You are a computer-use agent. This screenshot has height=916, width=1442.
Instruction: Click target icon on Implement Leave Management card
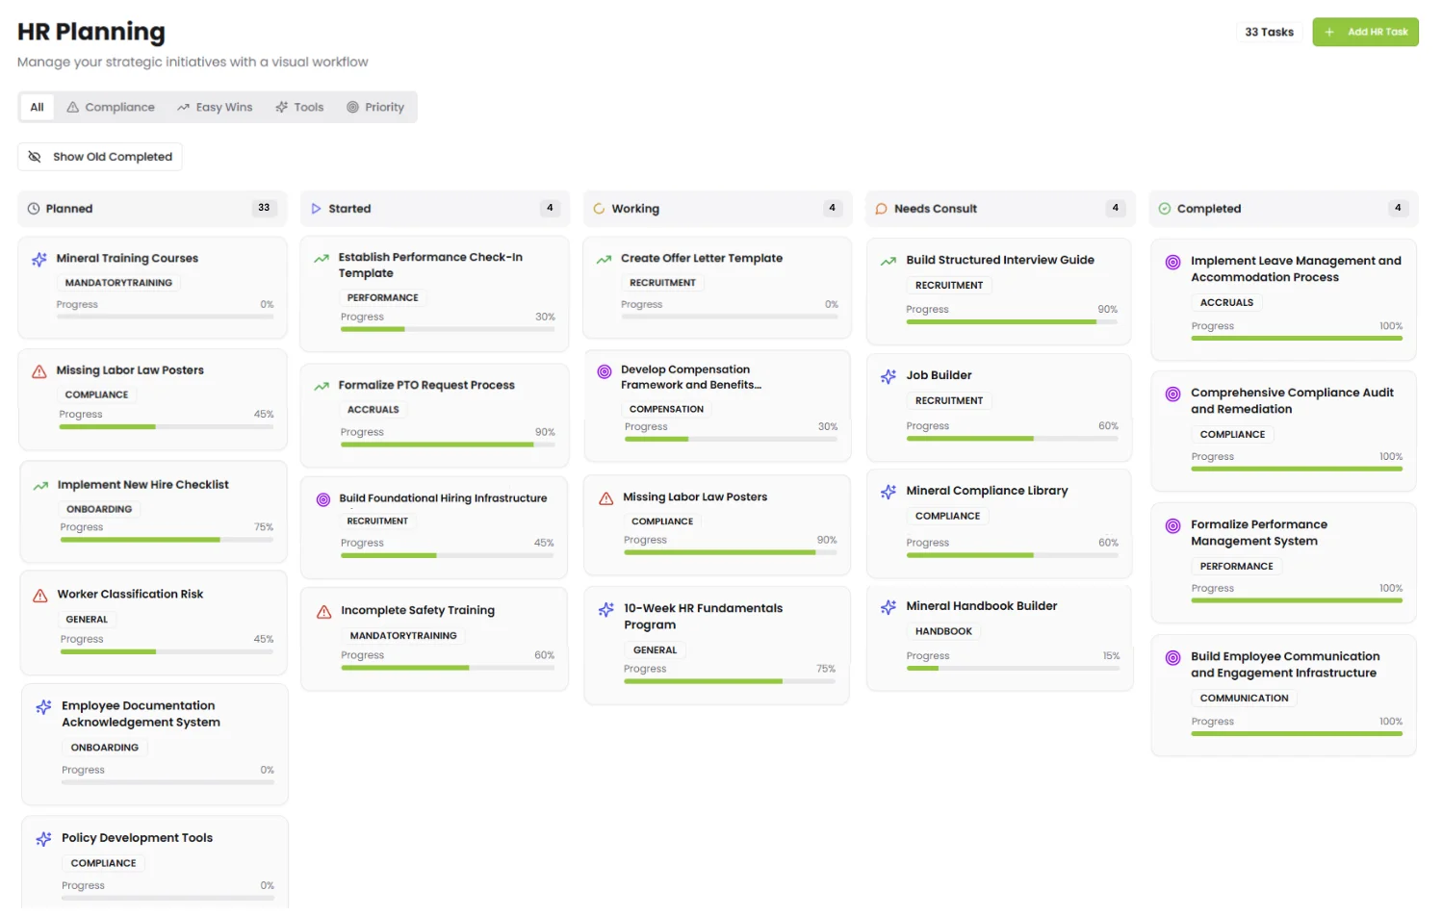click(1172, 262)
